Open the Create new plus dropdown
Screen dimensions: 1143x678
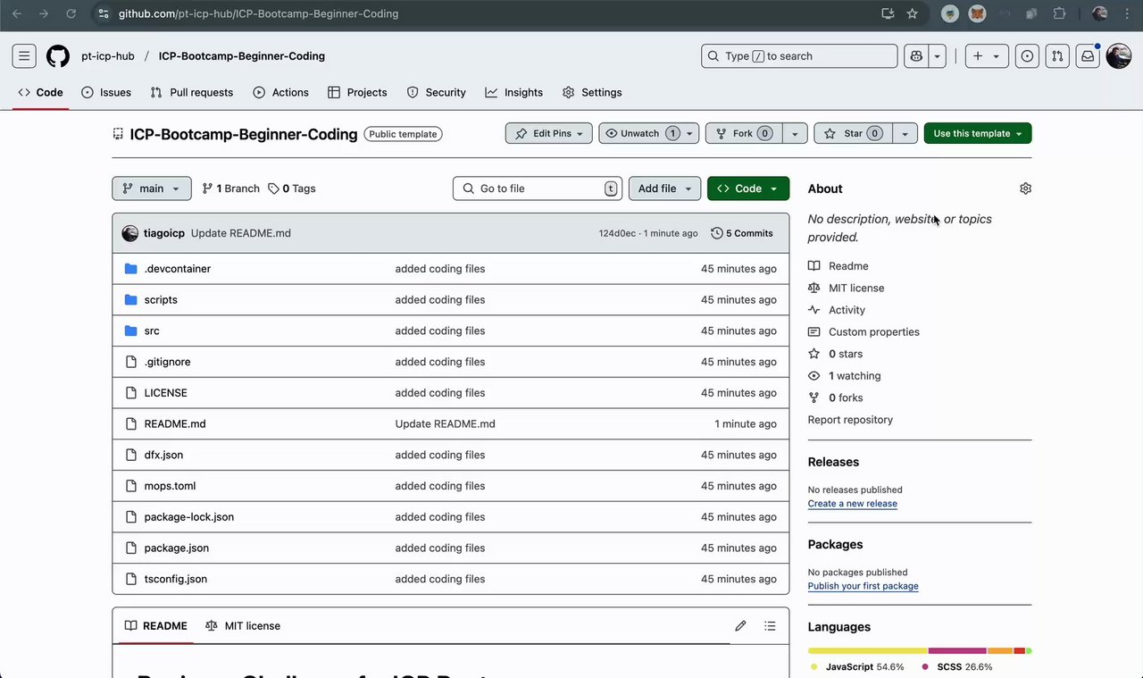click(x=987, y=56)
